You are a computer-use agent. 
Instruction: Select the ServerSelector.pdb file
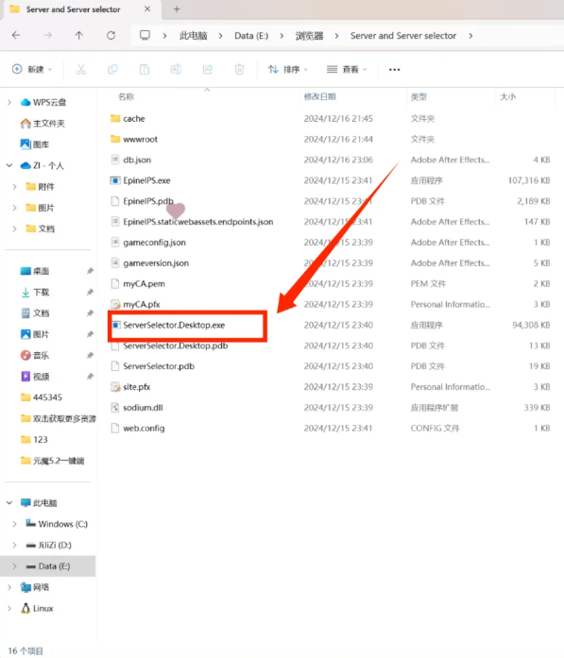pos(159,366)
